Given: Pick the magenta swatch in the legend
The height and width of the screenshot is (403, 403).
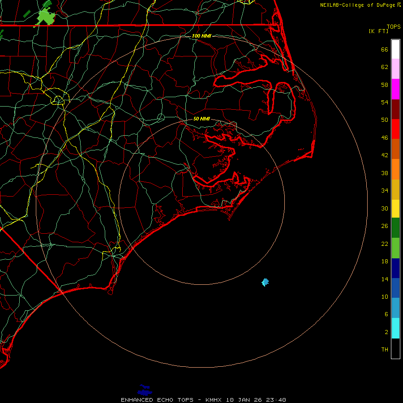Looking at the screenshot, I should tap(395, 89).
